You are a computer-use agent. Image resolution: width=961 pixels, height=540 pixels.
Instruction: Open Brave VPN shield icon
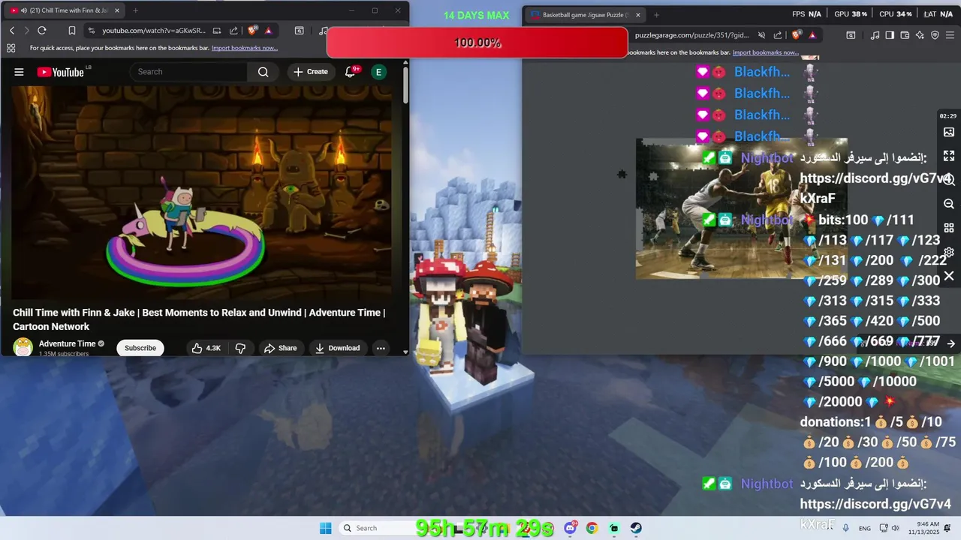935,35
